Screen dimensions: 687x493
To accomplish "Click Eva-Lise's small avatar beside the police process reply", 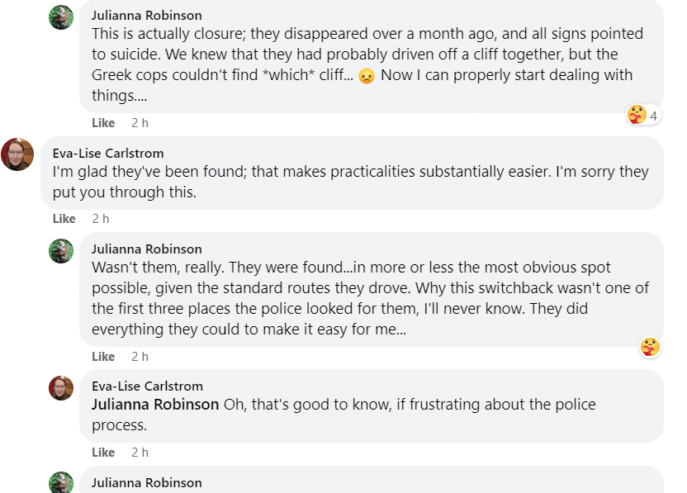I will pyautogui.click(x=61, y=388).
